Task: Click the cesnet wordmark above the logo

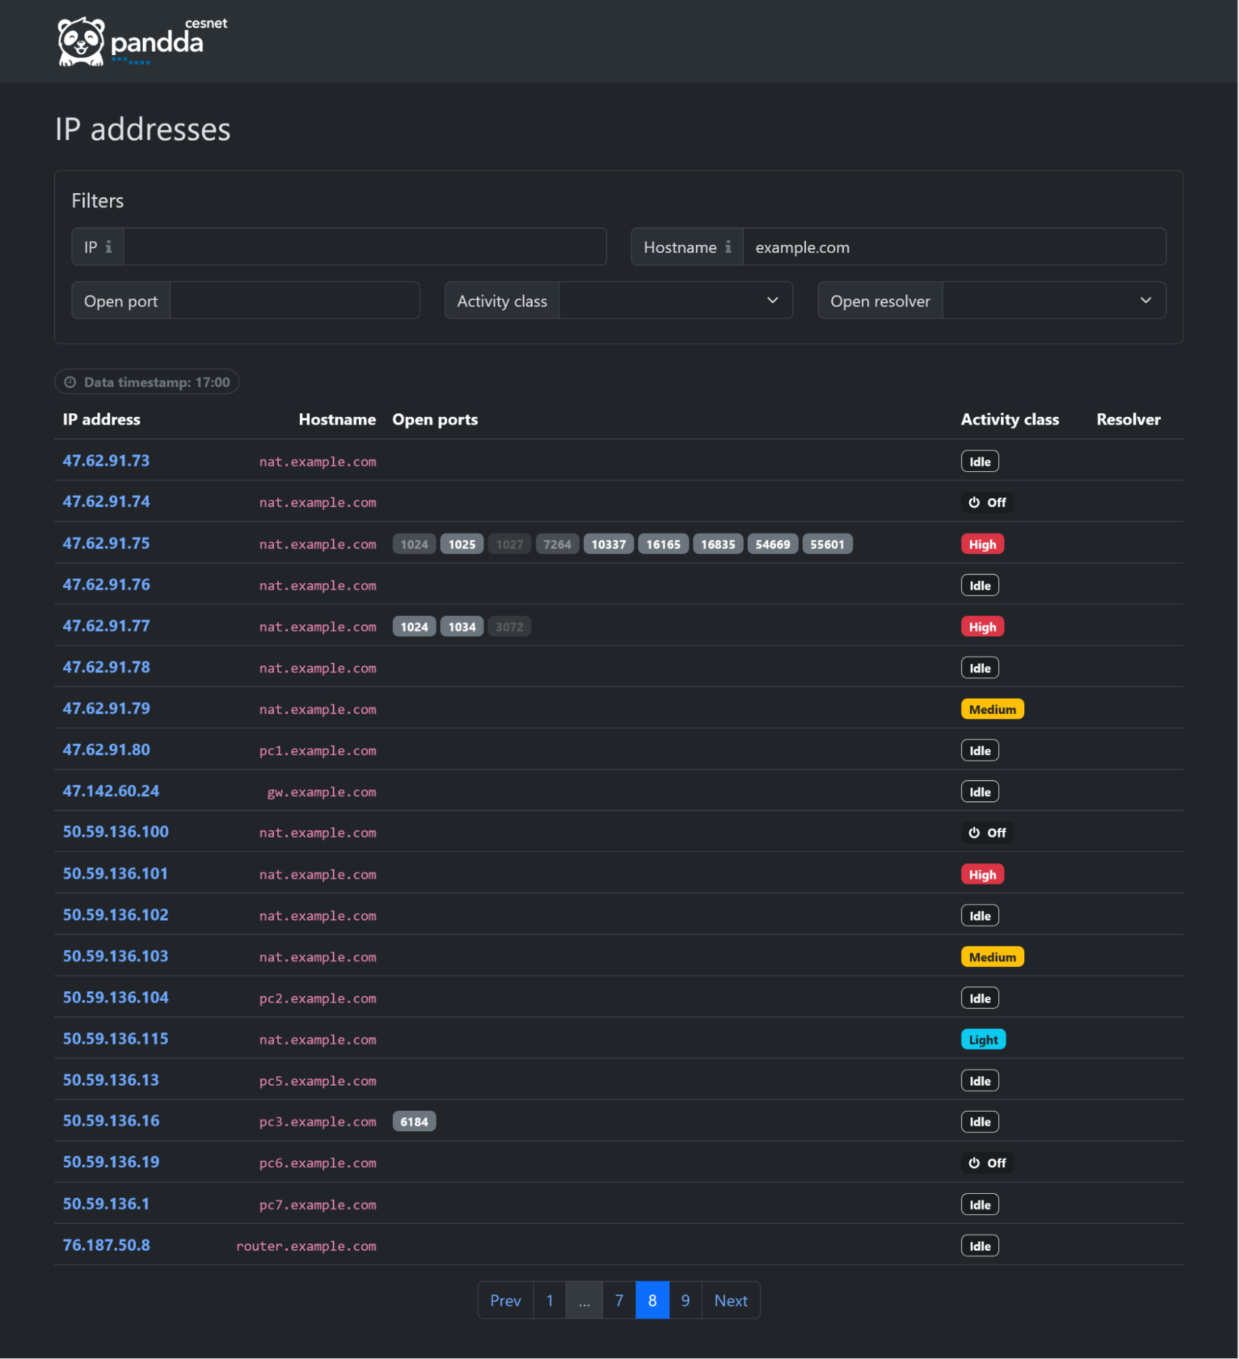Action: (206, 22)
